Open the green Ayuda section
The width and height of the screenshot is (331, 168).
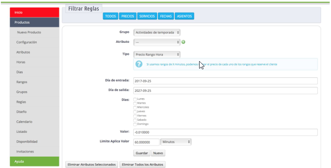(34, 161)
